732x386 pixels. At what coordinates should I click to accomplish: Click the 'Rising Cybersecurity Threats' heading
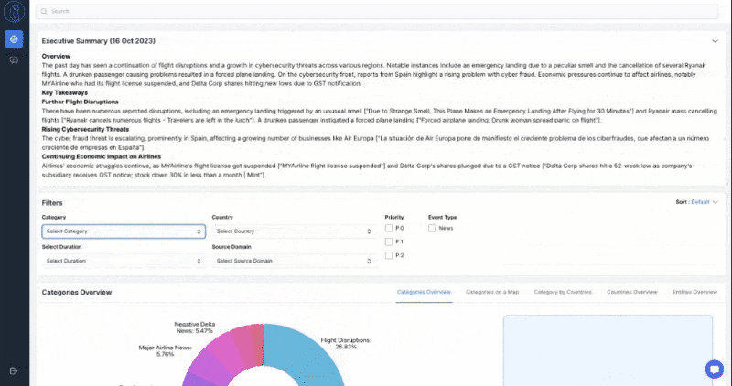coord(85,129)
